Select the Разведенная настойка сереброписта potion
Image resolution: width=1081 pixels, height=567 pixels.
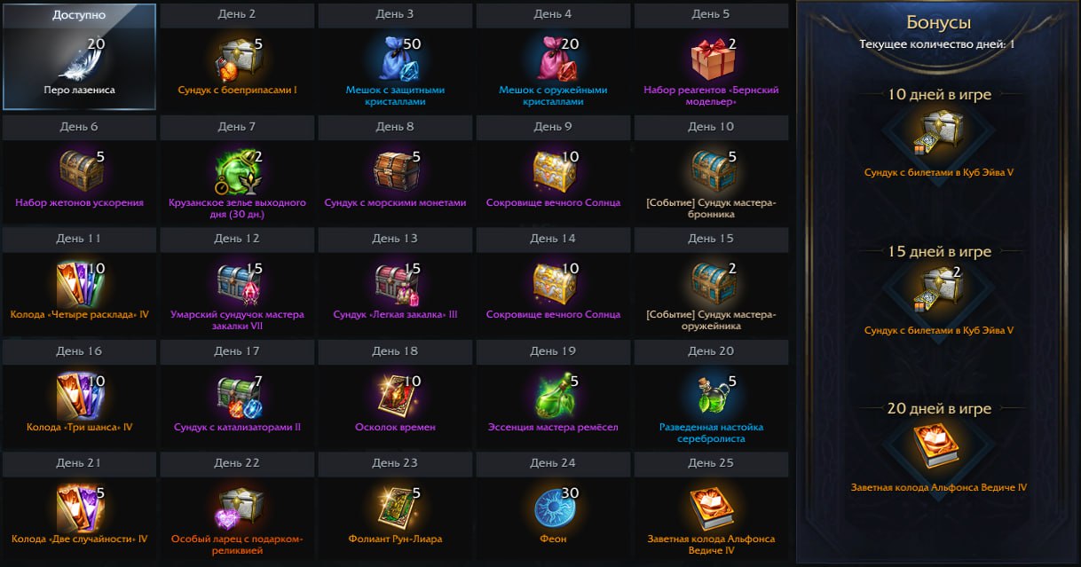click(710, 396)
